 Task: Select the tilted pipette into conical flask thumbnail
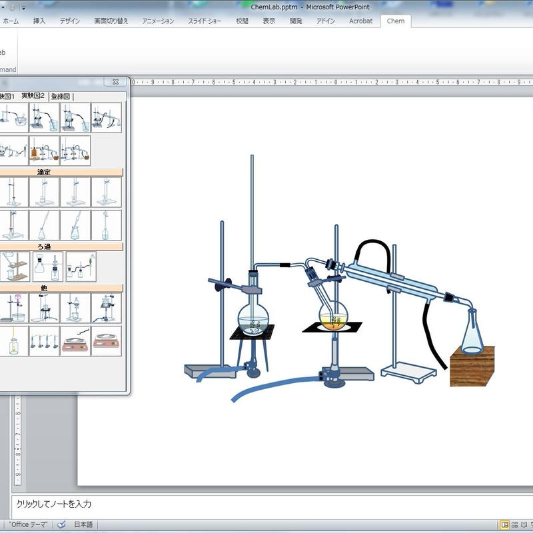click(44, 225)
